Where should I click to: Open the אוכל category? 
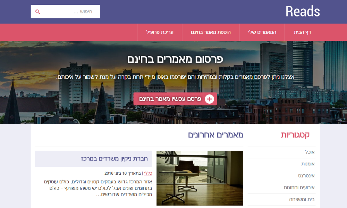tap(310, 152)
